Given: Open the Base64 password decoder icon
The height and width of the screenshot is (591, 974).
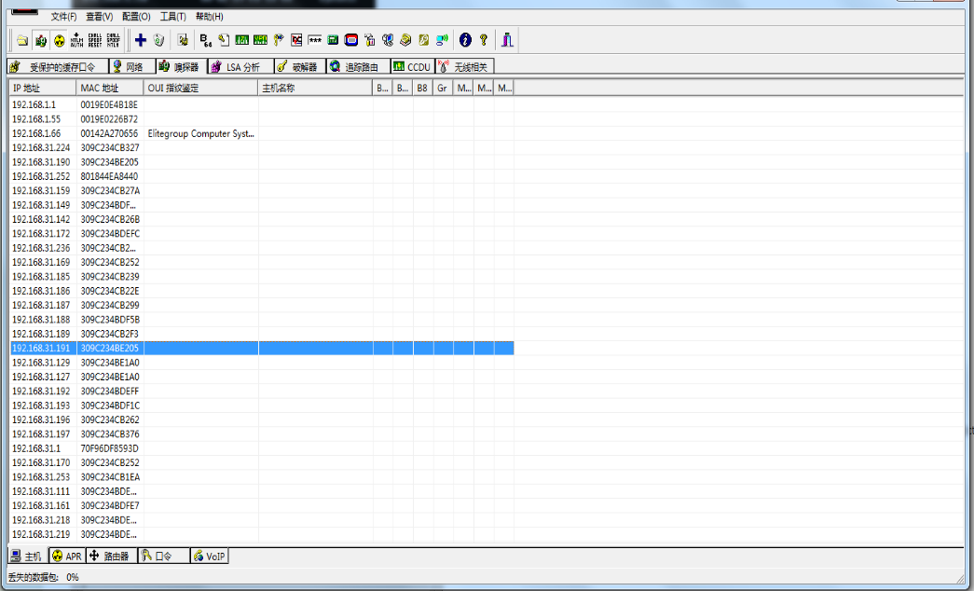Looking at the screenshot, I should pyautogui.click(x=206, y=40).
